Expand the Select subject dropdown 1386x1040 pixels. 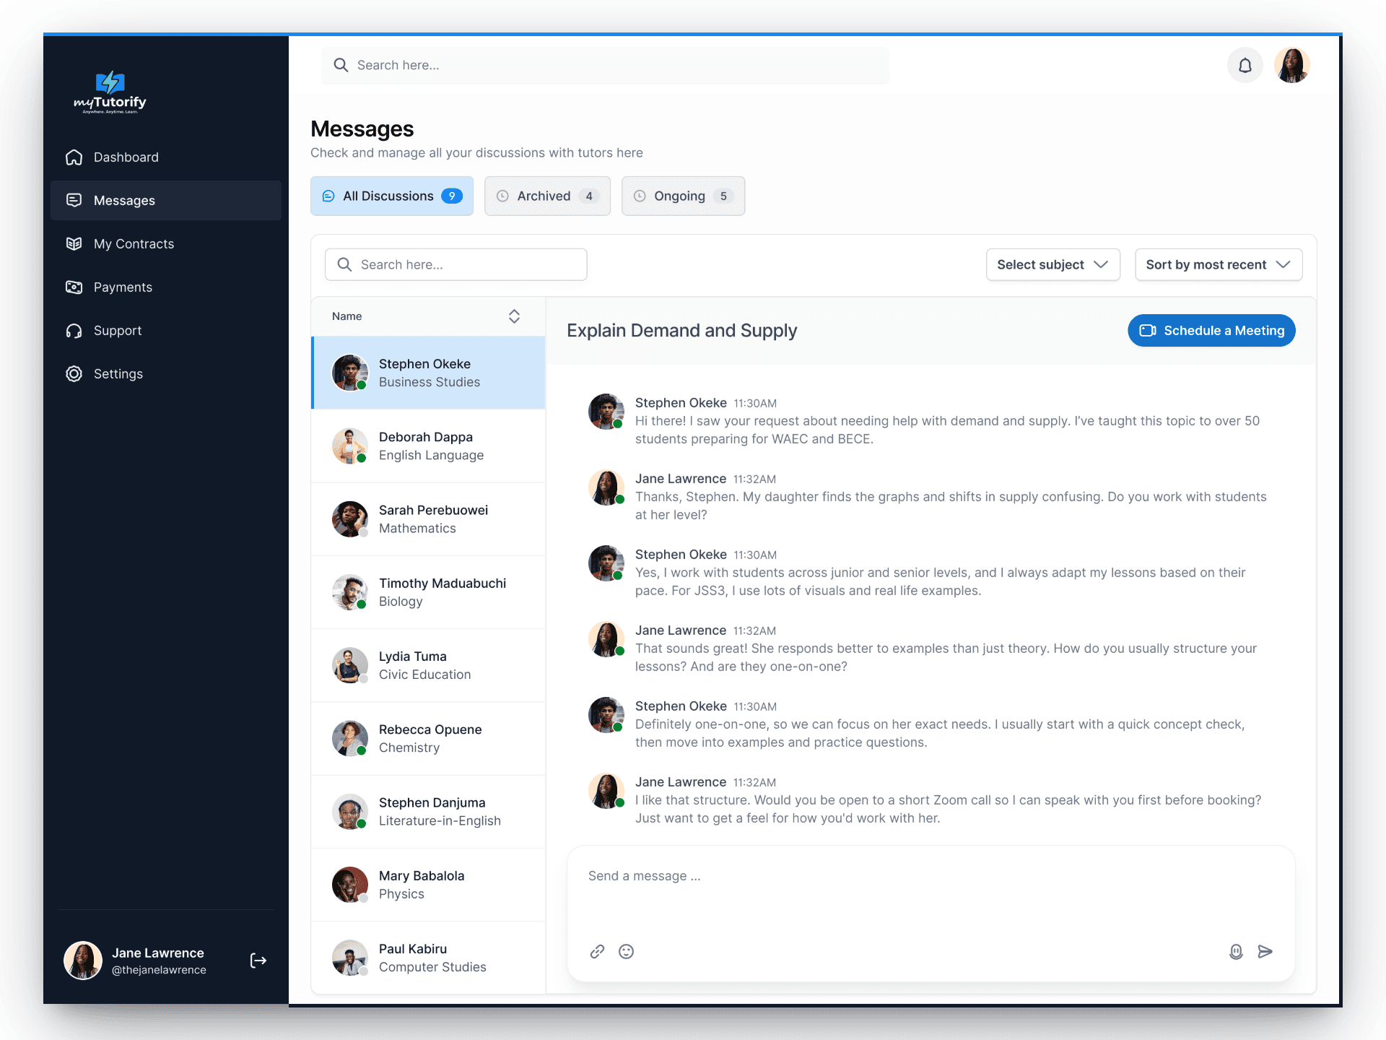[x=1052, y=264]
